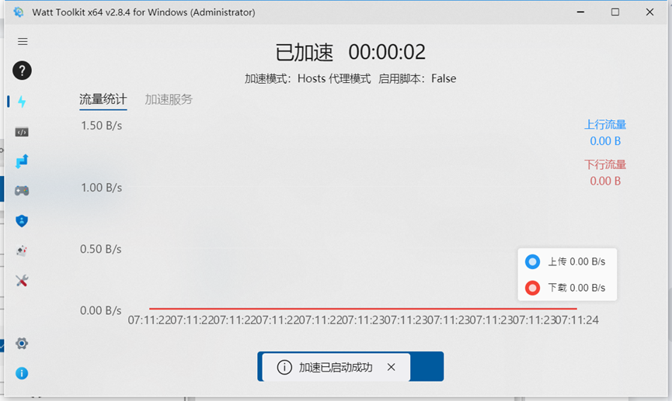Screen dimensions: 672x401
Task: Open the game controller library icon
Action: 22,191
